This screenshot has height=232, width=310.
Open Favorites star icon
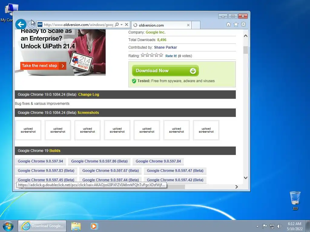(236, 24)
